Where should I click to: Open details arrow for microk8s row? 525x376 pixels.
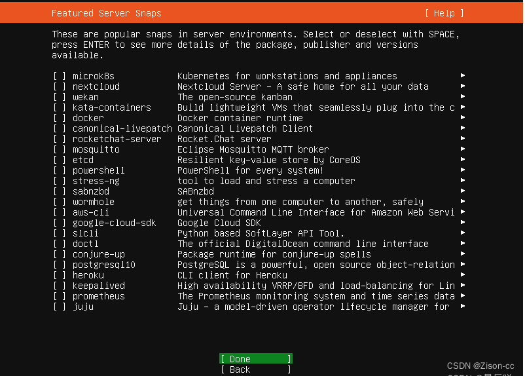click(x=463, y=75)
